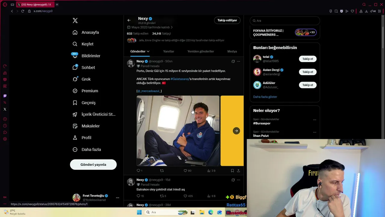
Task: Open the #Bursaspor trend
Action: point(262,123)
